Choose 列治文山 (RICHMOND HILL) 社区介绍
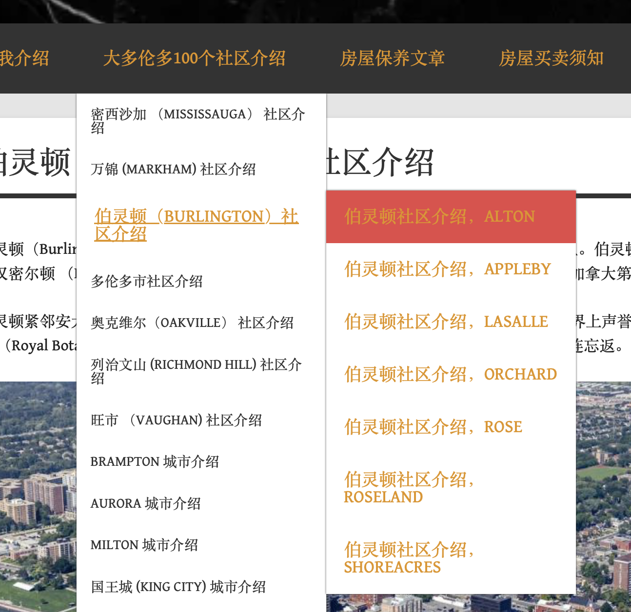The height and width of the screenshot is (612, 631). 196,371
